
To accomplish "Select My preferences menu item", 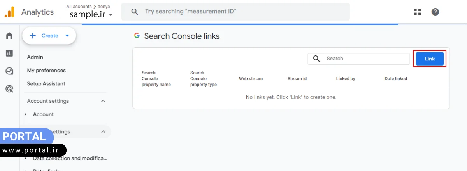I will (x=46, y=70).
